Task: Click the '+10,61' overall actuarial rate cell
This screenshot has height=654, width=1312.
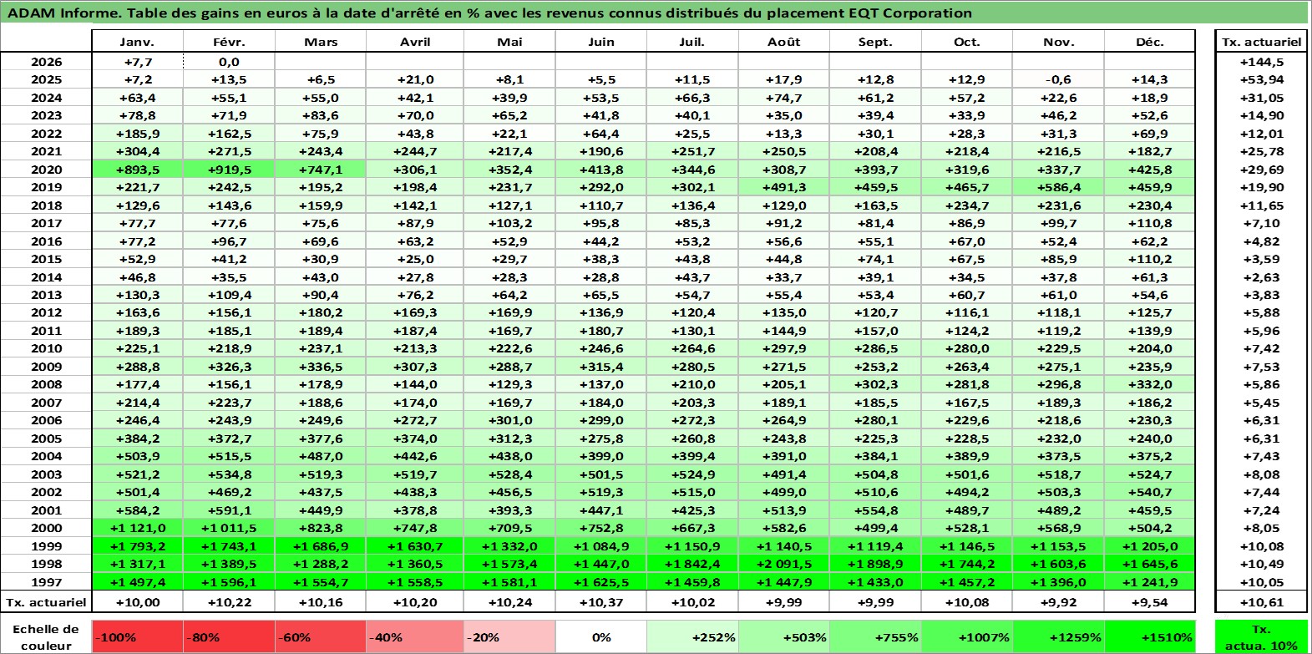Action: pos(1261,601)
